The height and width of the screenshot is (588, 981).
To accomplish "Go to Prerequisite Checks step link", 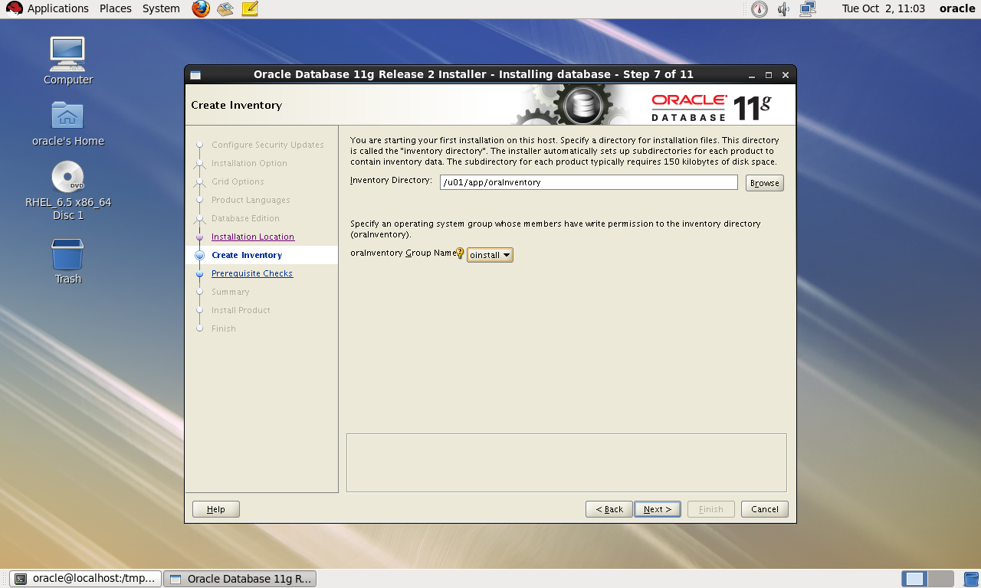I will click(x=252, y=273).
